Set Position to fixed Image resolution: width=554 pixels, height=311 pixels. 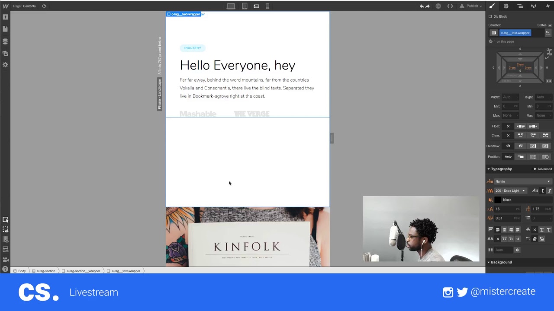coord(545,157)
